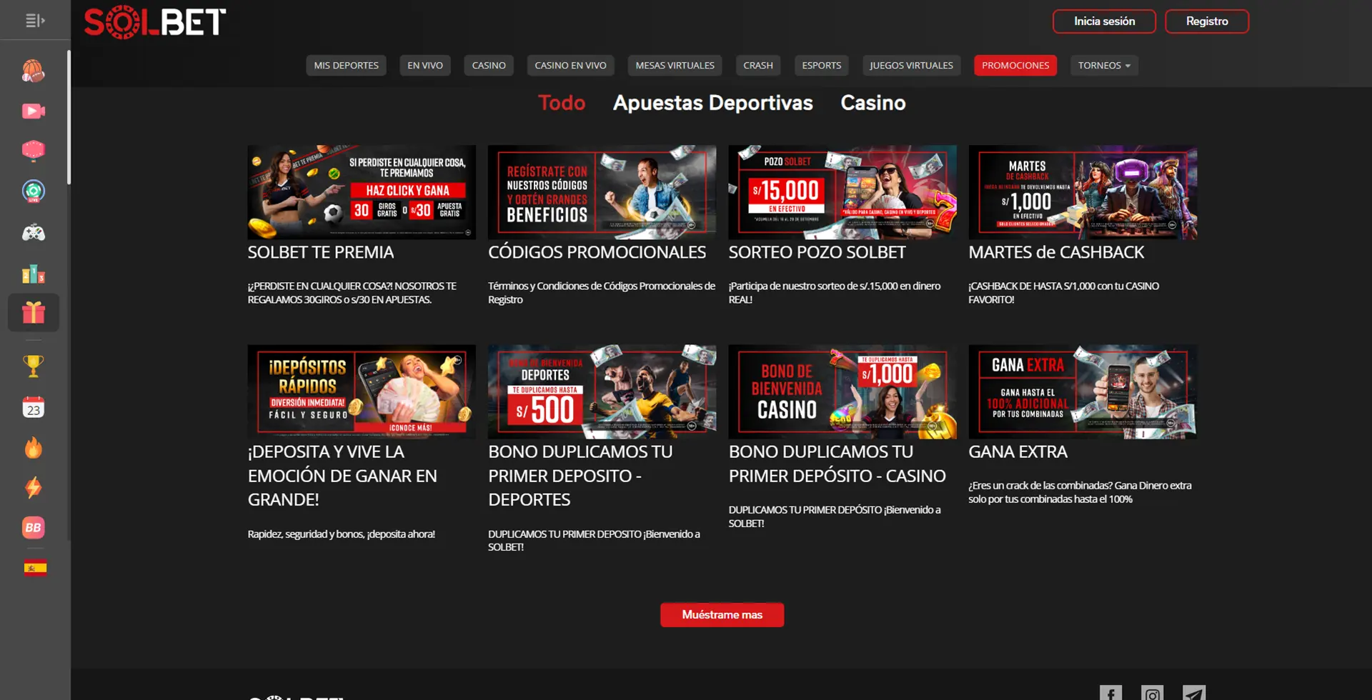Image resolution: width=1372 pixels, height=700 pixels.
Task: Open the trophy tournaments sidebar icon
Action: [x=34, y=366]
